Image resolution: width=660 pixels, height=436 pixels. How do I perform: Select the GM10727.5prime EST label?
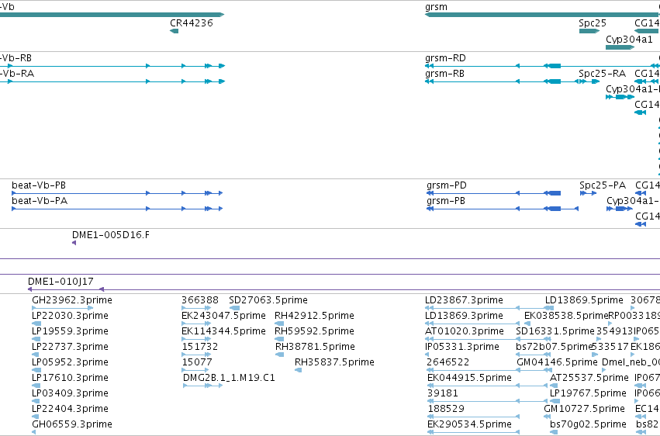(584, 409)
